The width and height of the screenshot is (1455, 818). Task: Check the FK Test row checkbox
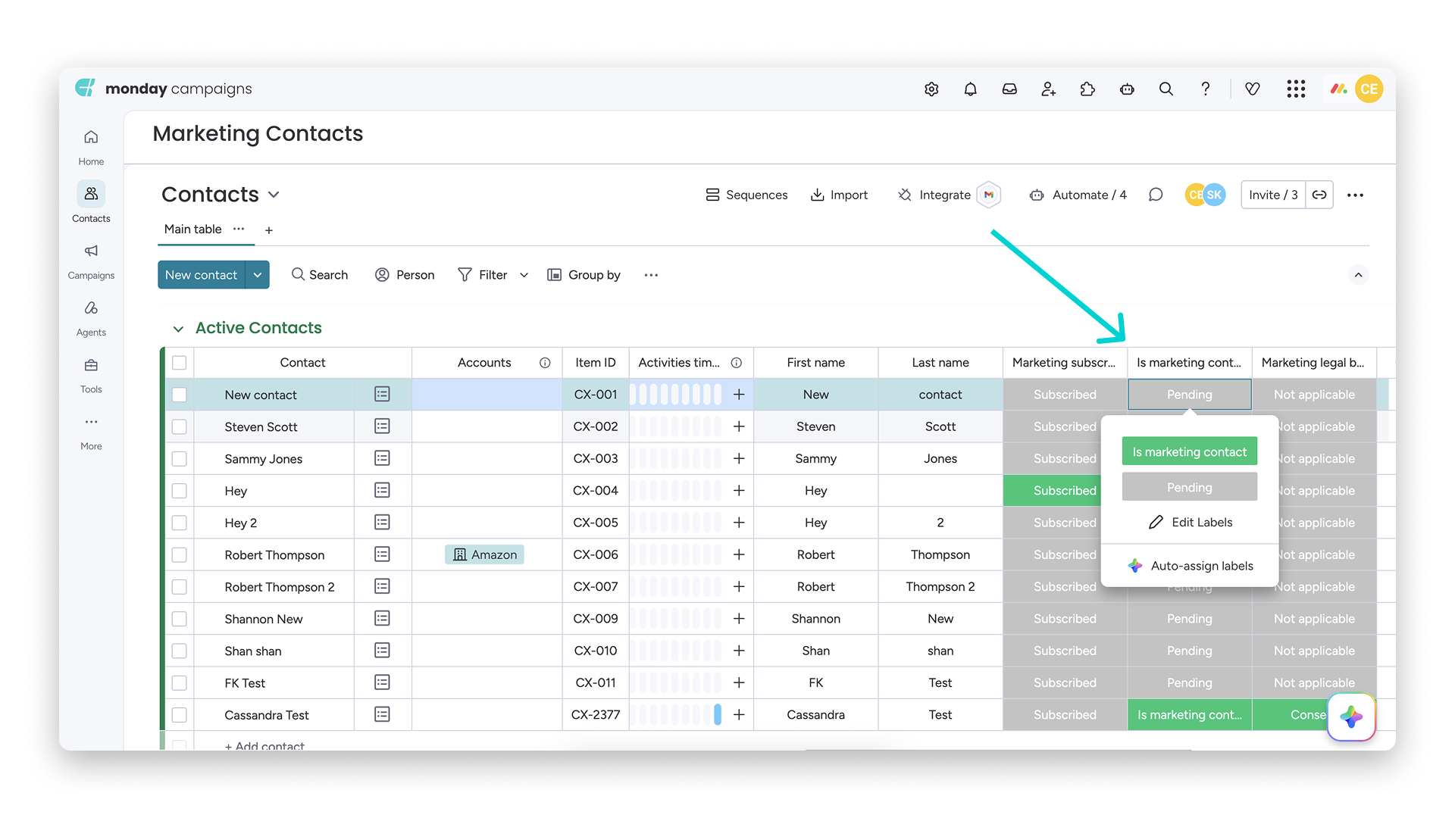180,682
